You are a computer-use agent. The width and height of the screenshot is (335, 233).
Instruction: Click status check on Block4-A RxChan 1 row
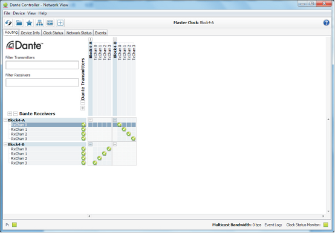83,129
